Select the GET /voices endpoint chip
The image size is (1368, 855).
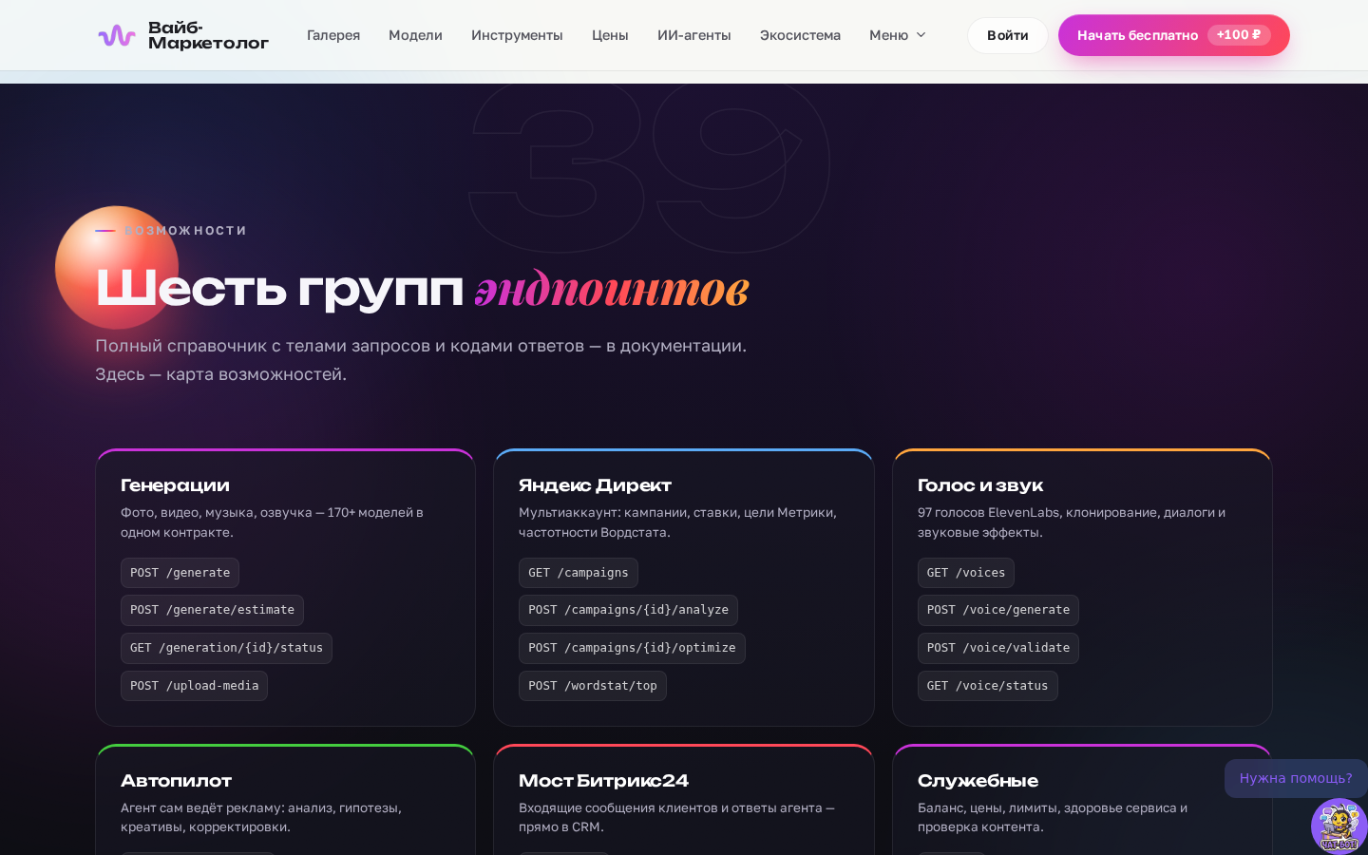pyautogui.click(x=966, y=573)
